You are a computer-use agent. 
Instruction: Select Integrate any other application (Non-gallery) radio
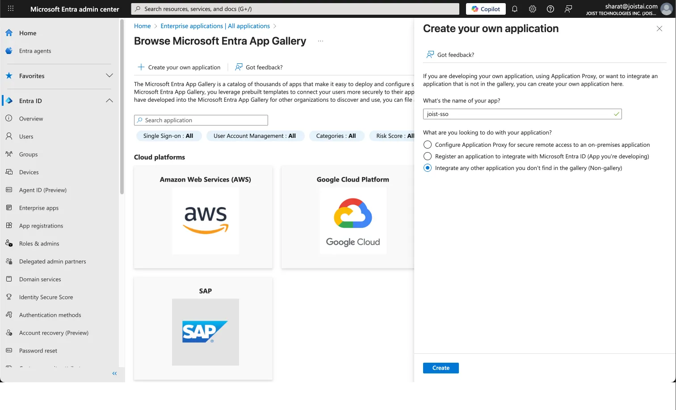[428, 168]
